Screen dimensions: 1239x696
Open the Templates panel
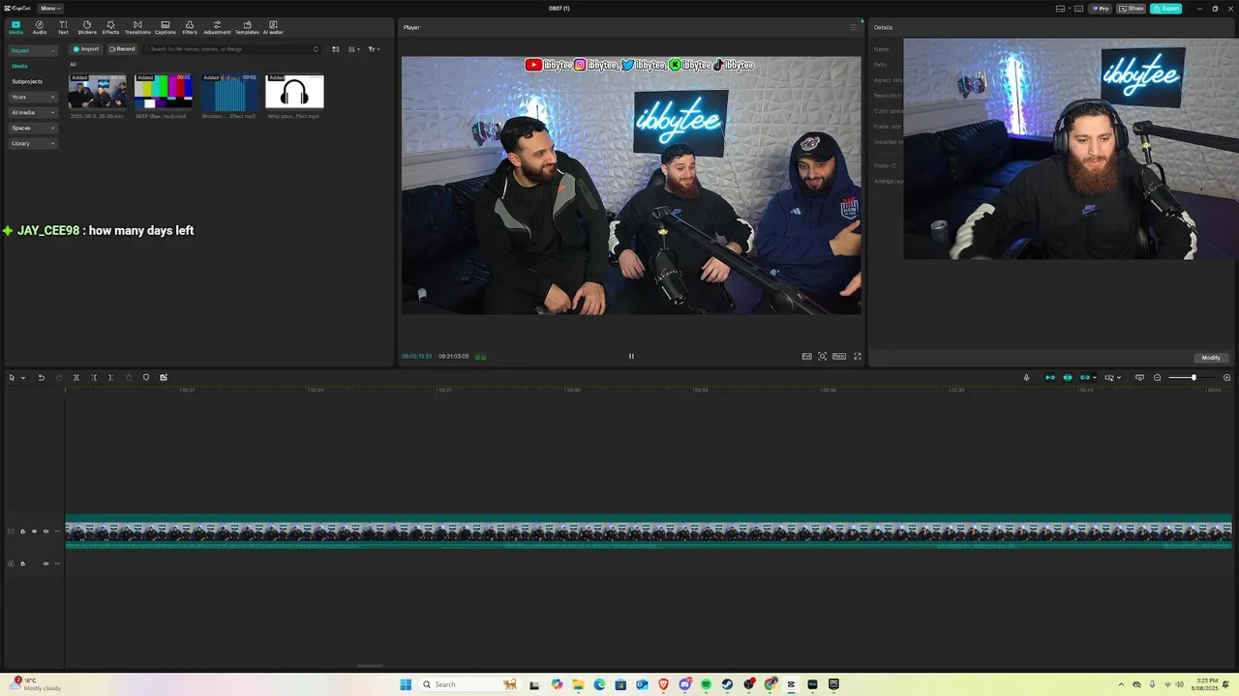coord(247,27)
